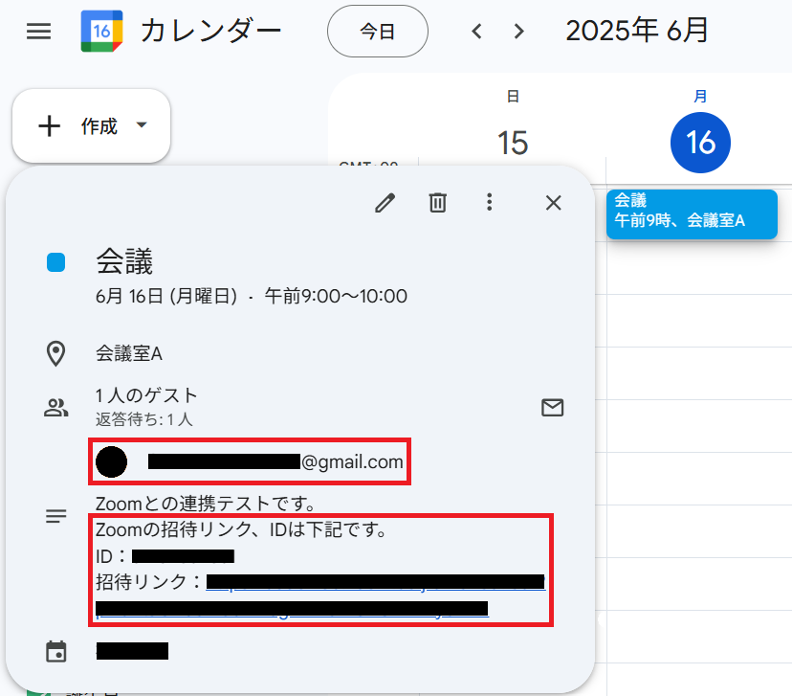Click the 会議室A location text

(x=129, y=354)
